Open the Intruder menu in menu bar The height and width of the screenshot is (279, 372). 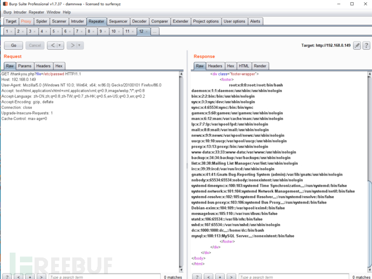coord(20,12)
